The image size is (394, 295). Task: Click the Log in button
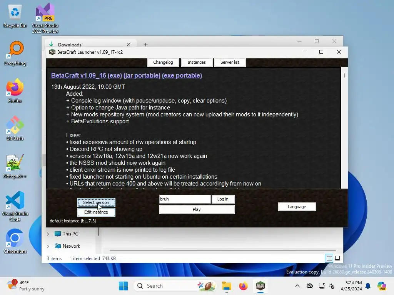(223, 199)
